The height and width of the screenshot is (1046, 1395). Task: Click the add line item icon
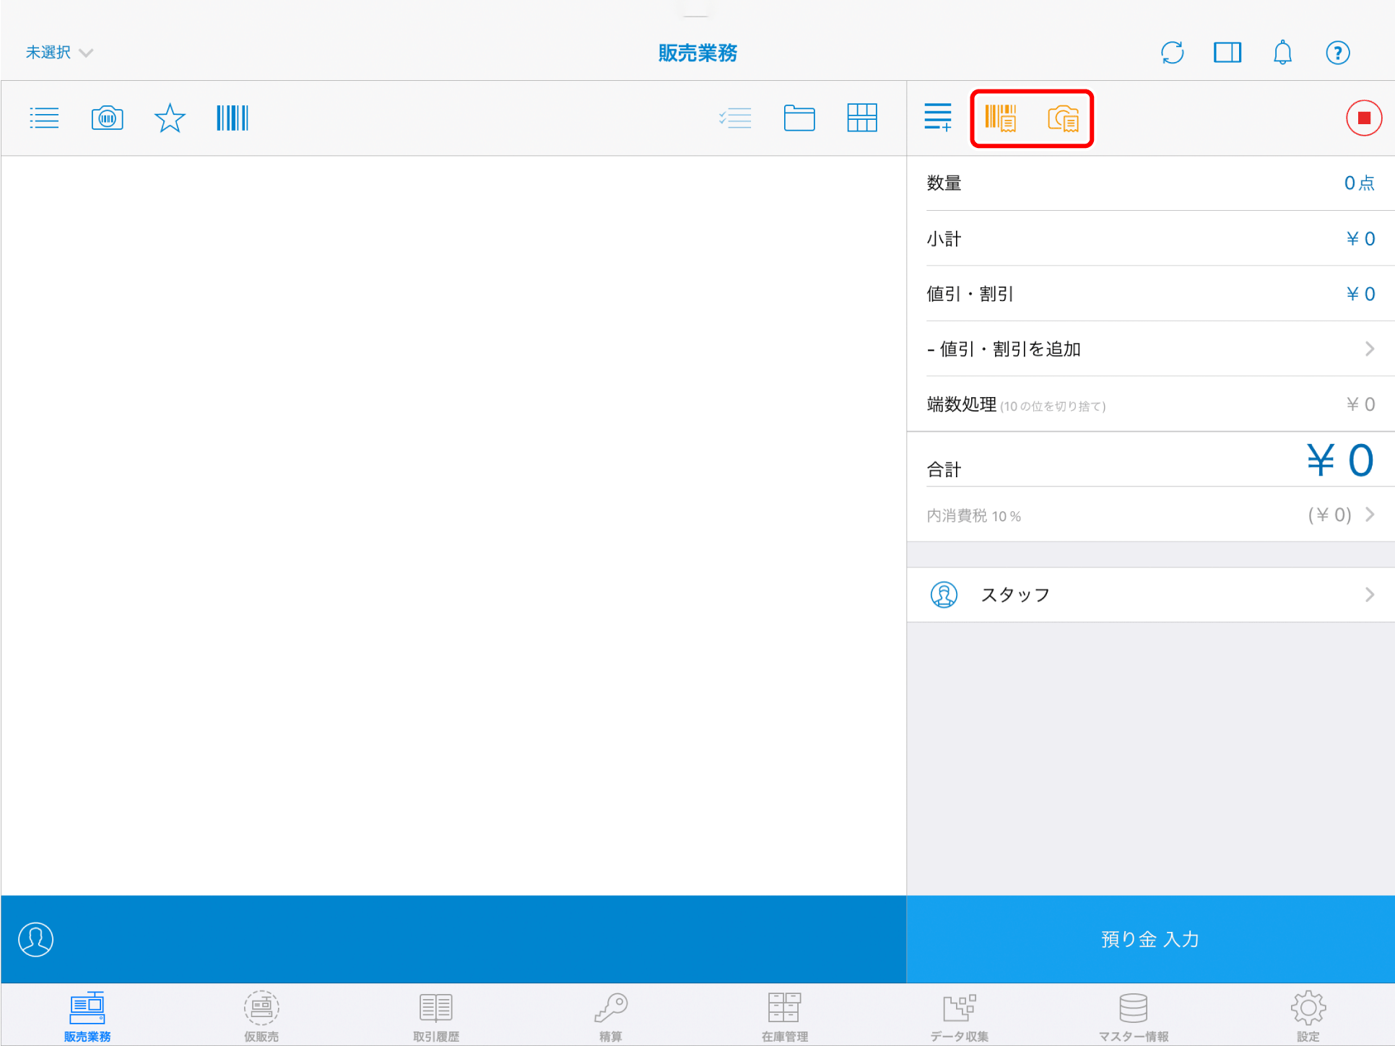coord(938,118)
